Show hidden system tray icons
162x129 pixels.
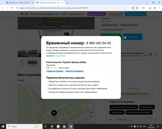129,126
